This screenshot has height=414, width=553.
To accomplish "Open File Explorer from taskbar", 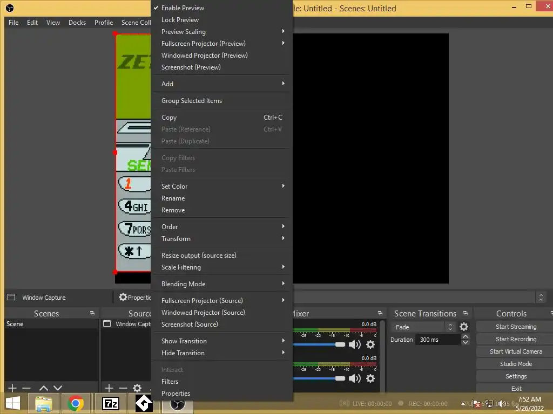I will tap(43, 403).
